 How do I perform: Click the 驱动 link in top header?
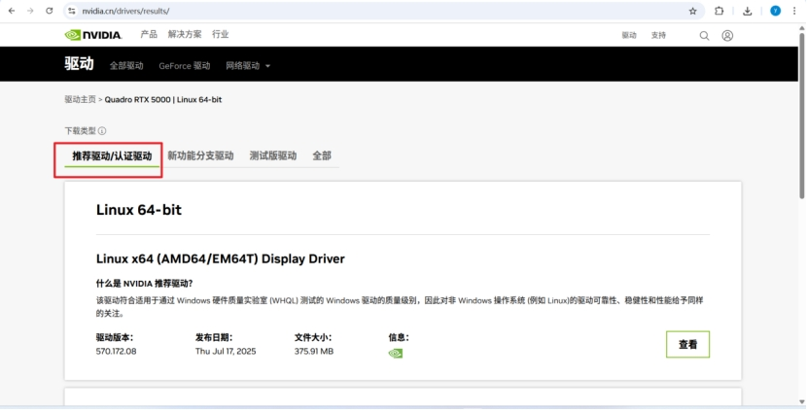pyautogui.click(x=629, y=36)
